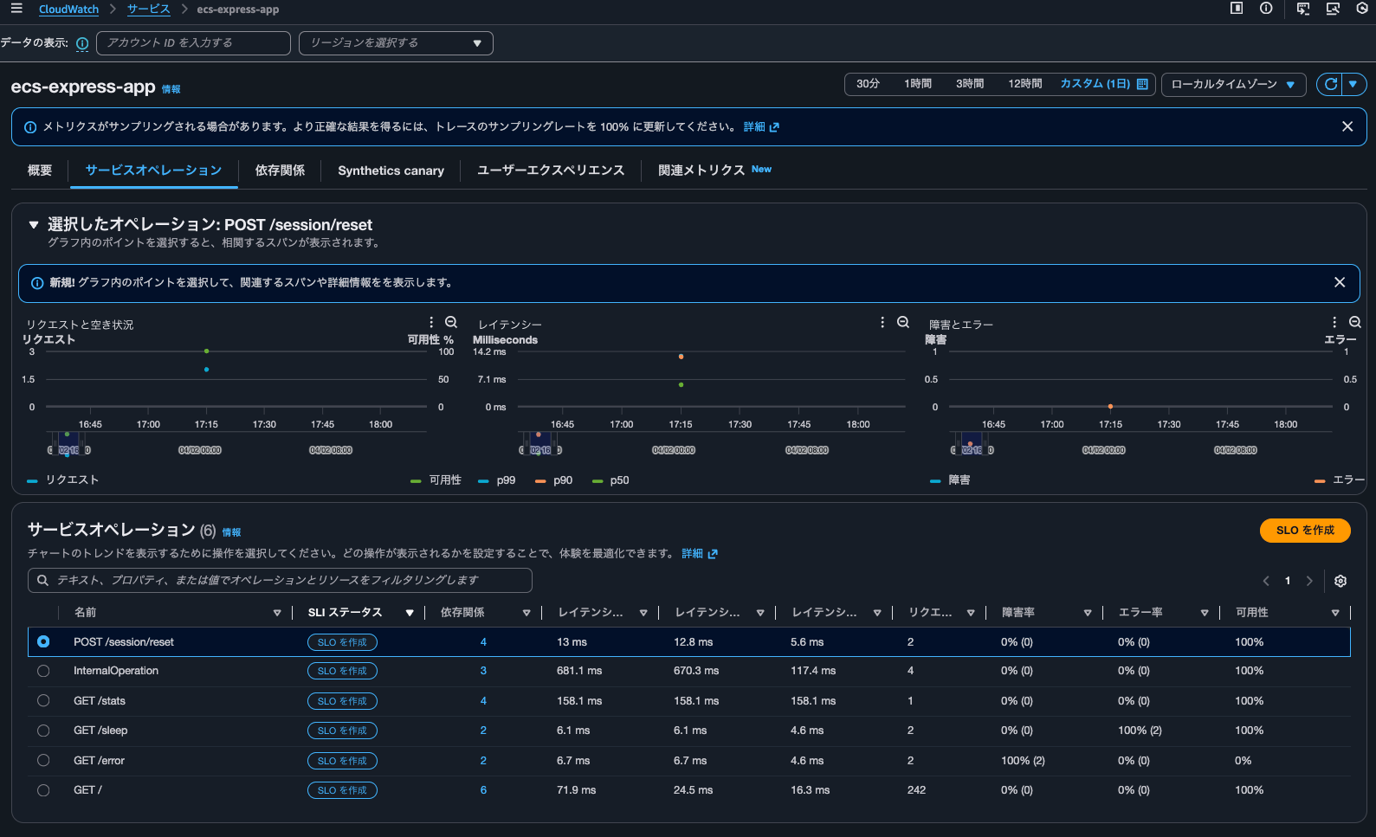1376x837 pixels.
Task: Open the region selection dropdown
Action: pos(396,43)
